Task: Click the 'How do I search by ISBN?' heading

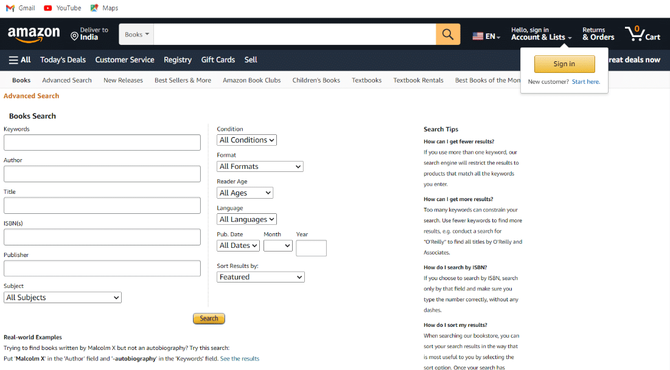Action: point(455,267)
